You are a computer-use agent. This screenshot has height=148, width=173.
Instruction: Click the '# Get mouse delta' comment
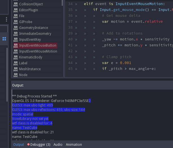coord(121,16)
